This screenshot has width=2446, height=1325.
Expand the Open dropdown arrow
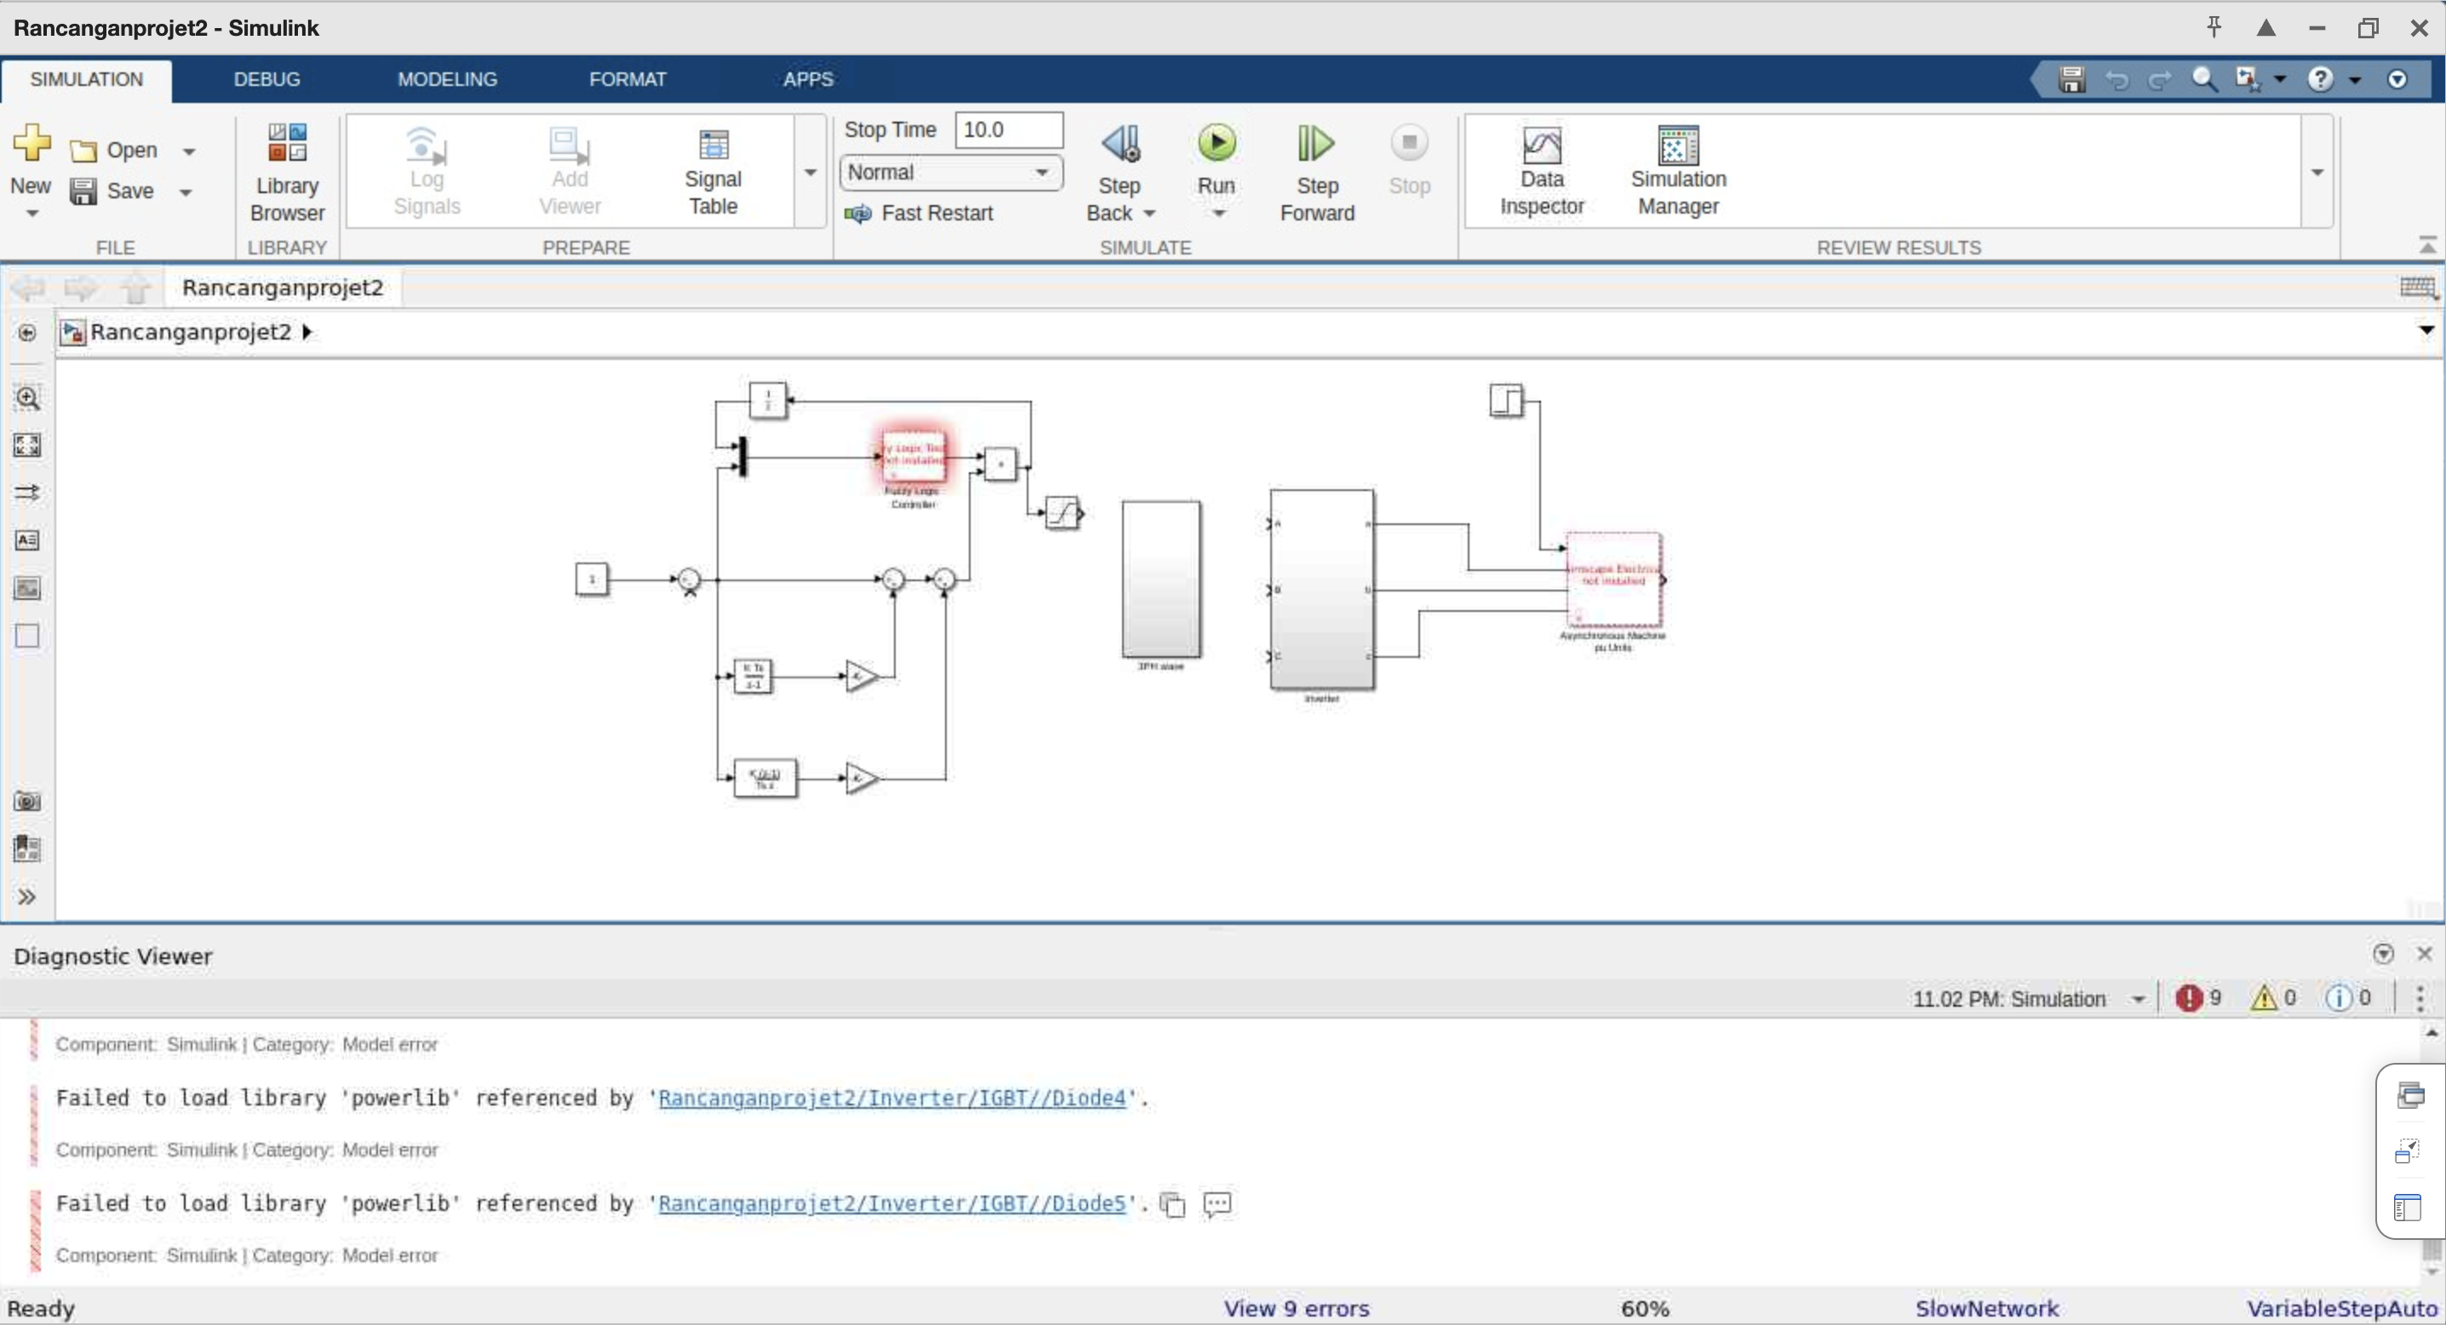pos(189,151)
